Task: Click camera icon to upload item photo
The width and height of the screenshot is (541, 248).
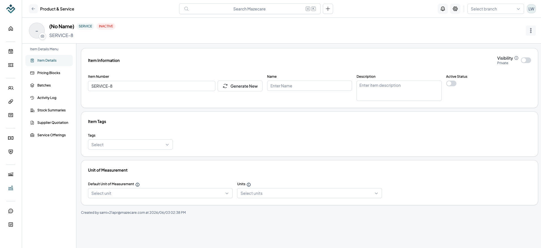Action: click(42, 36)
